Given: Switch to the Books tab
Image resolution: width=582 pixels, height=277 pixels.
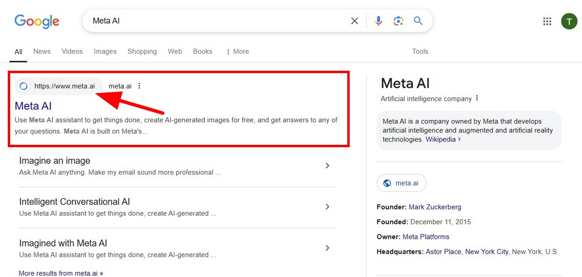Looking at the screenshot, I should 203,51.
